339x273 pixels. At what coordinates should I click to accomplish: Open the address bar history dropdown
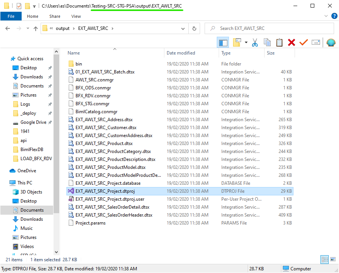coord(183,28)
